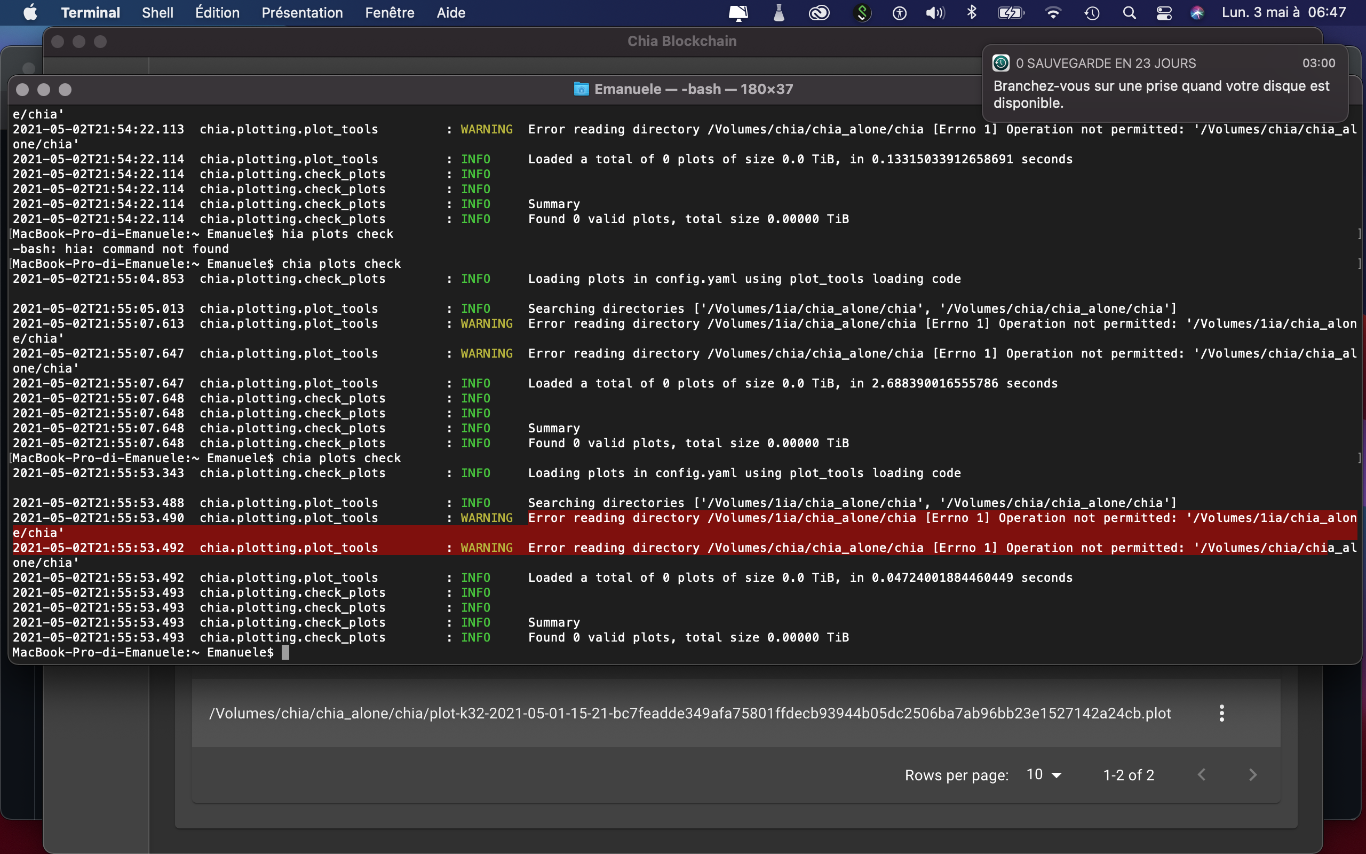This screenshot has width=1366, height=854.
Task: Open the battery status icon
Action: (1011, 12)
